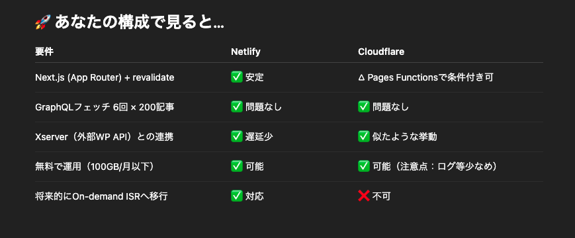This screenshot has width=575, height=238.
Task: Click the Netlify check mark in GraphQL row
Action: pos(236,107)
